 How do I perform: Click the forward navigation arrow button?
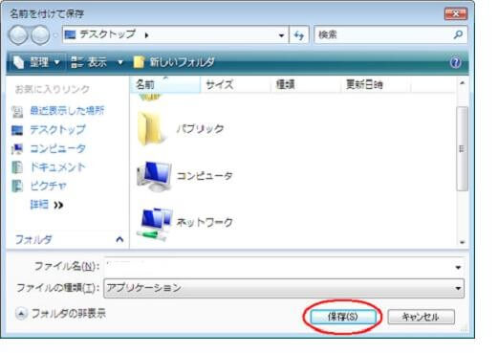tap(40, 35)
